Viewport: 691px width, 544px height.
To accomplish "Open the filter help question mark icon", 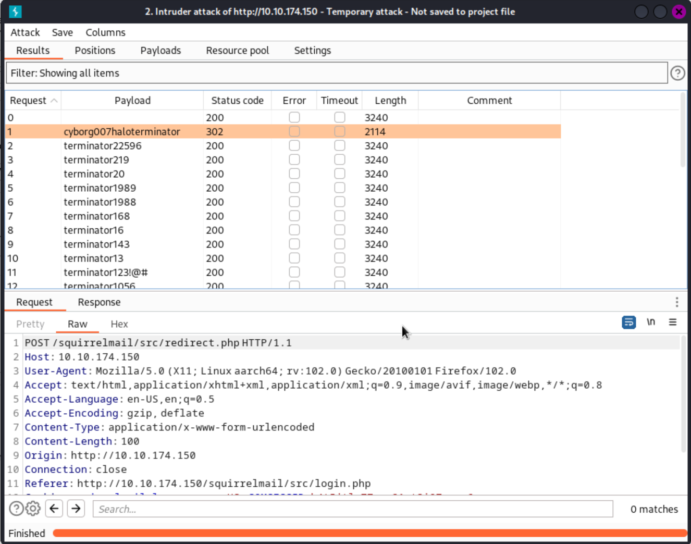I will [677, 73].
